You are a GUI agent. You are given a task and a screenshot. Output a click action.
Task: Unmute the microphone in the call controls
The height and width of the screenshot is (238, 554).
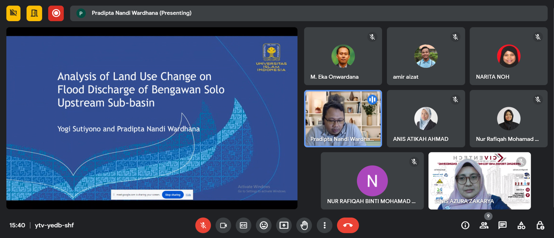pyautogui.click(x=203, y=225)
